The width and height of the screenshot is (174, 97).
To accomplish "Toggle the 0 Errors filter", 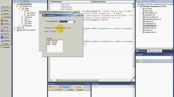I will pyautogui.click(x=53, y=87).
